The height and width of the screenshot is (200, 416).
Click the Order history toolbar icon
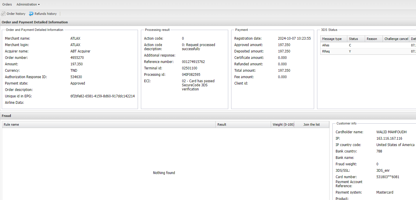tap(3, 14)
